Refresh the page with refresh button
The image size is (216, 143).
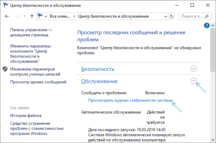pyautogui.click(x=171, y=17)
